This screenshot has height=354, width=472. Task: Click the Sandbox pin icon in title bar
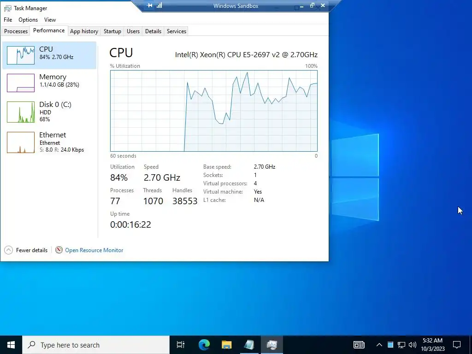(x=150, y=6)
